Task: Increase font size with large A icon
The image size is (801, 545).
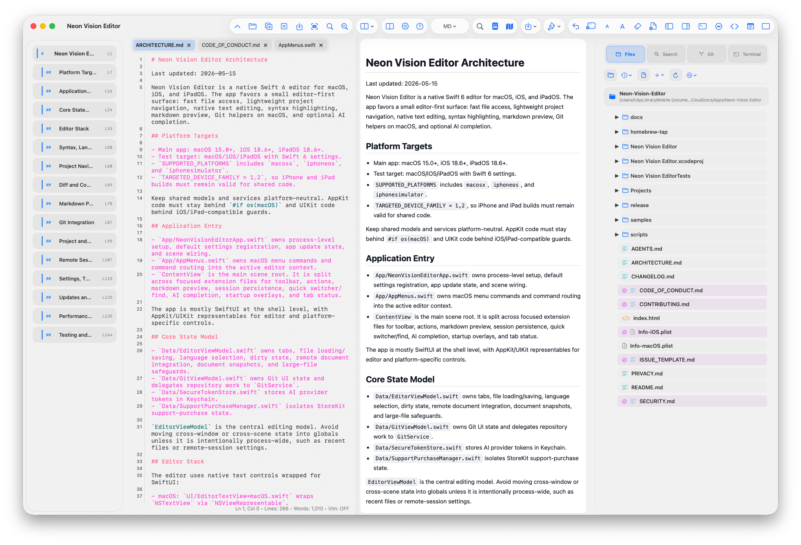Action: pos(622,26)
